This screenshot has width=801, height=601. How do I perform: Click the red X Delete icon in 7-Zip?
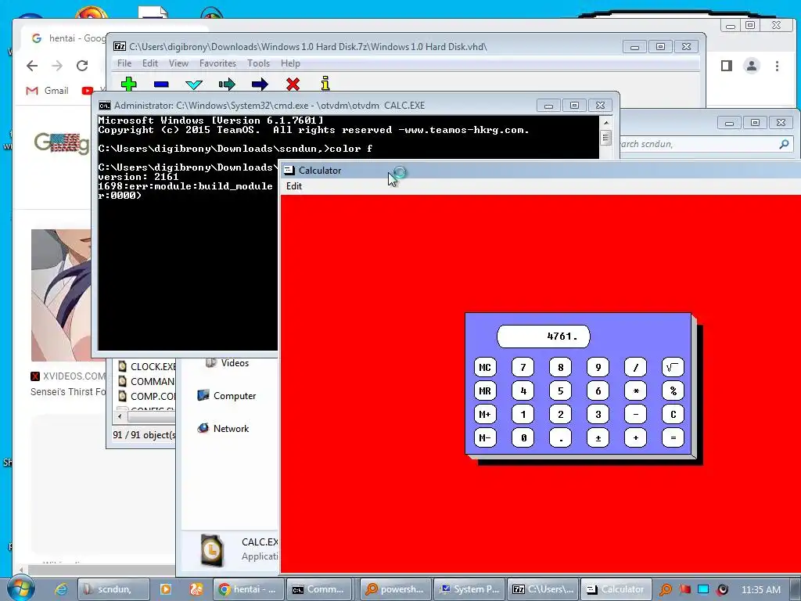coord(293,84)
